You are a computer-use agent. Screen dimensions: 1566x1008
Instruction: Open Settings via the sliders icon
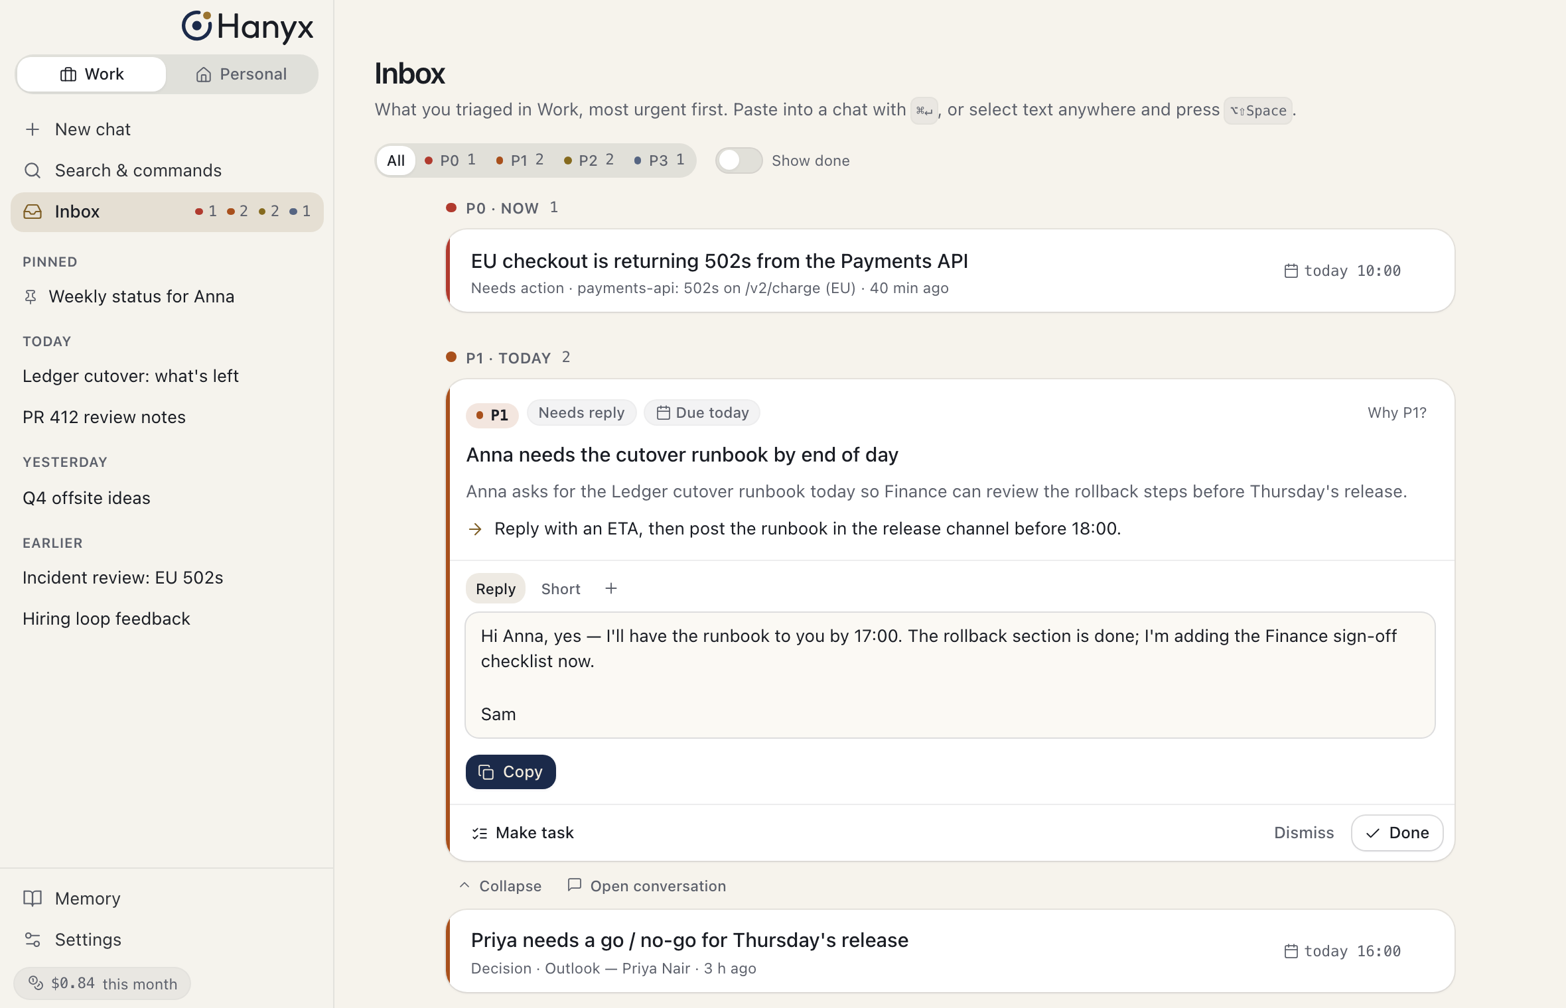tap(33, 940)
